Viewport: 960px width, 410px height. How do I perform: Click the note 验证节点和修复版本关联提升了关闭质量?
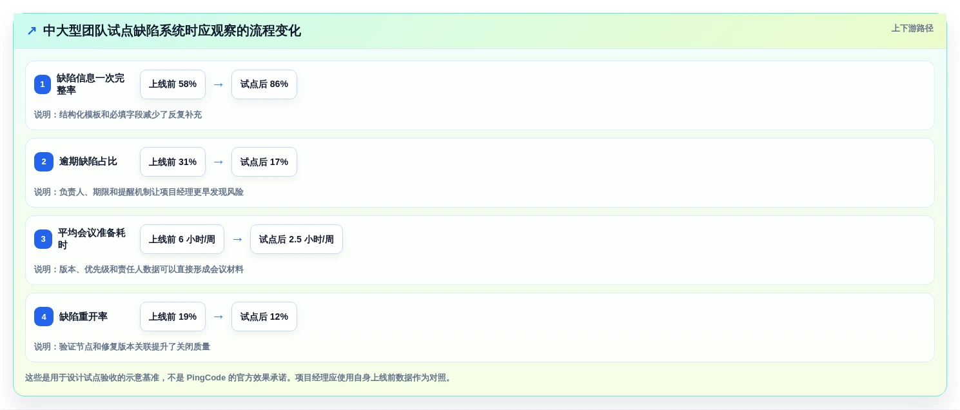(x=122, y=347)
